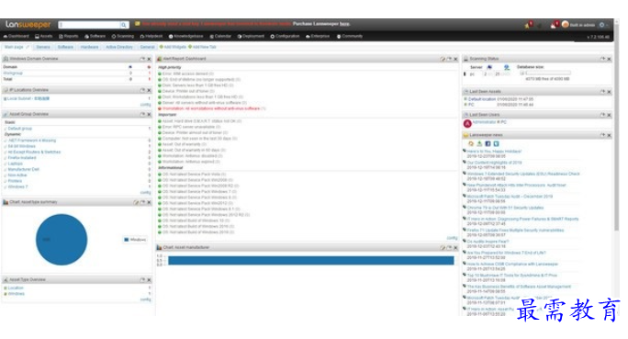The image size is (628, 339).
Task: Edit the Chart: Asset type summary widget
Action: pos(136,202)
